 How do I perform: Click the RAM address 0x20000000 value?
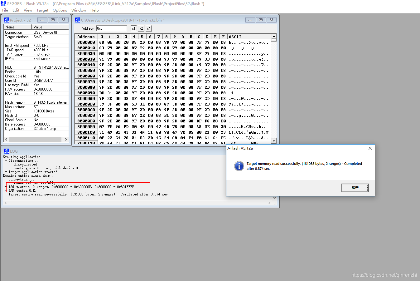43,89
